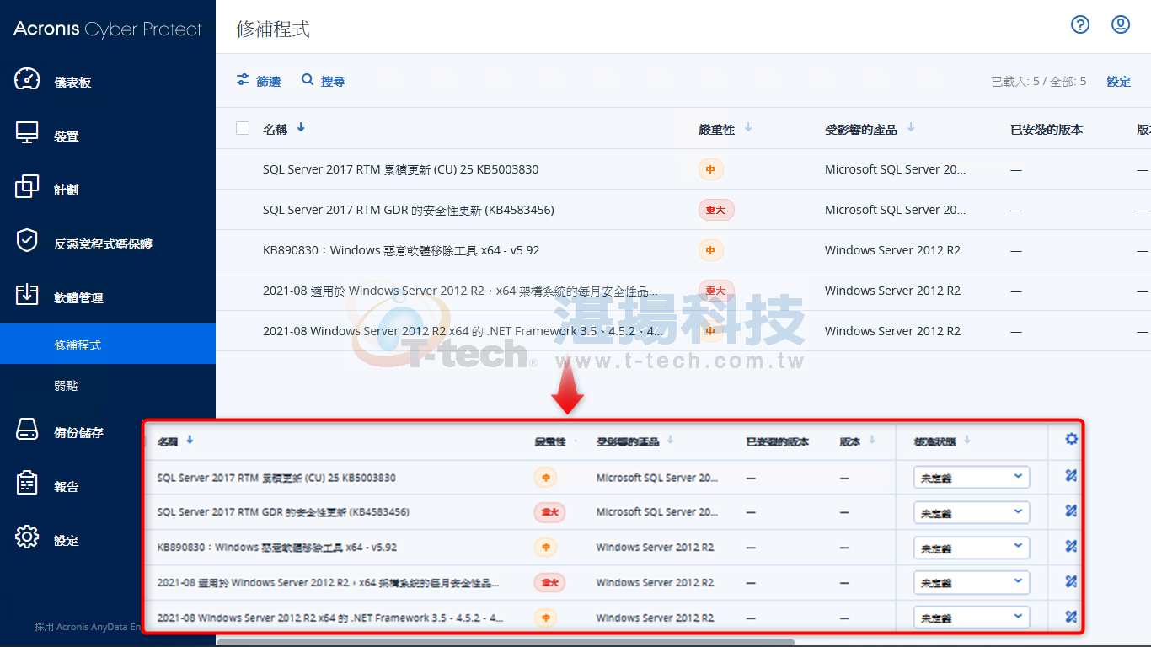
Task: Click the inset patch icon for 累積更新 KB5003830
Action: click(x=1071, y=475)
